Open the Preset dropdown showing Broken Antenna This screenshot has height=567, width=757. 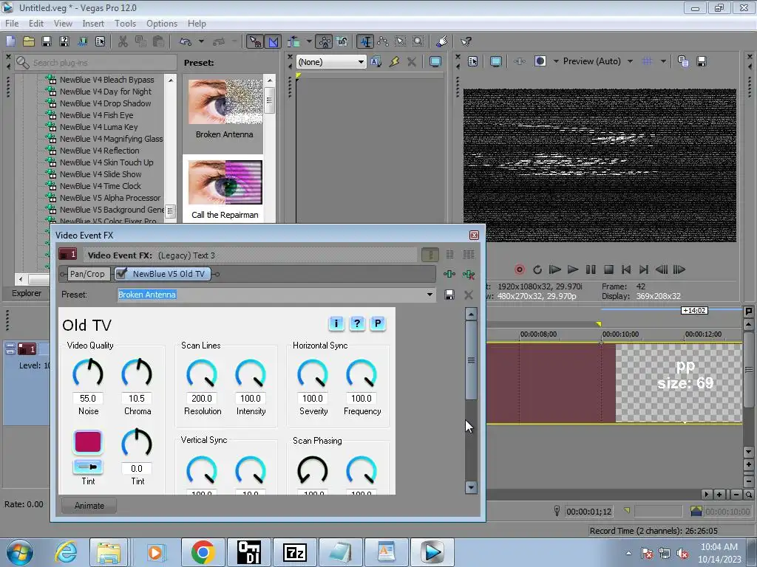pos(276,295)
